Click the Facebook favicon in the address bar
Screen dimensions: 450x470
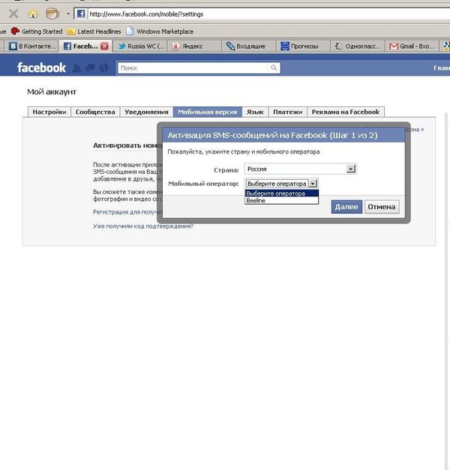pos(81,13)
